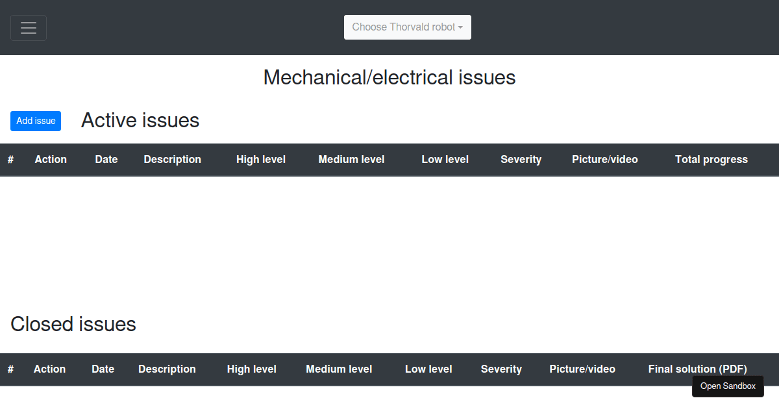Select the Severity column header
This screenshot has width=779, height=409.
coord(521,159)
